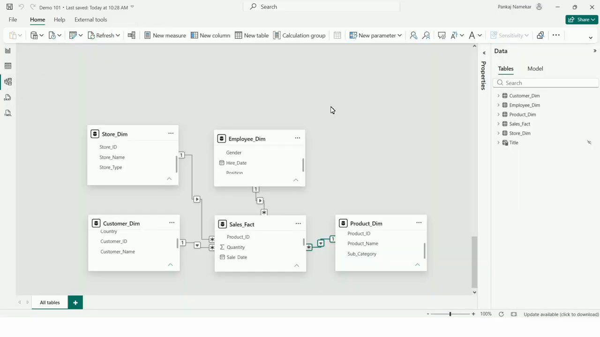Click the Manage roles icon in the ribbon
Image resolution: width=600 pixels, height=337 pixels.
413,36
